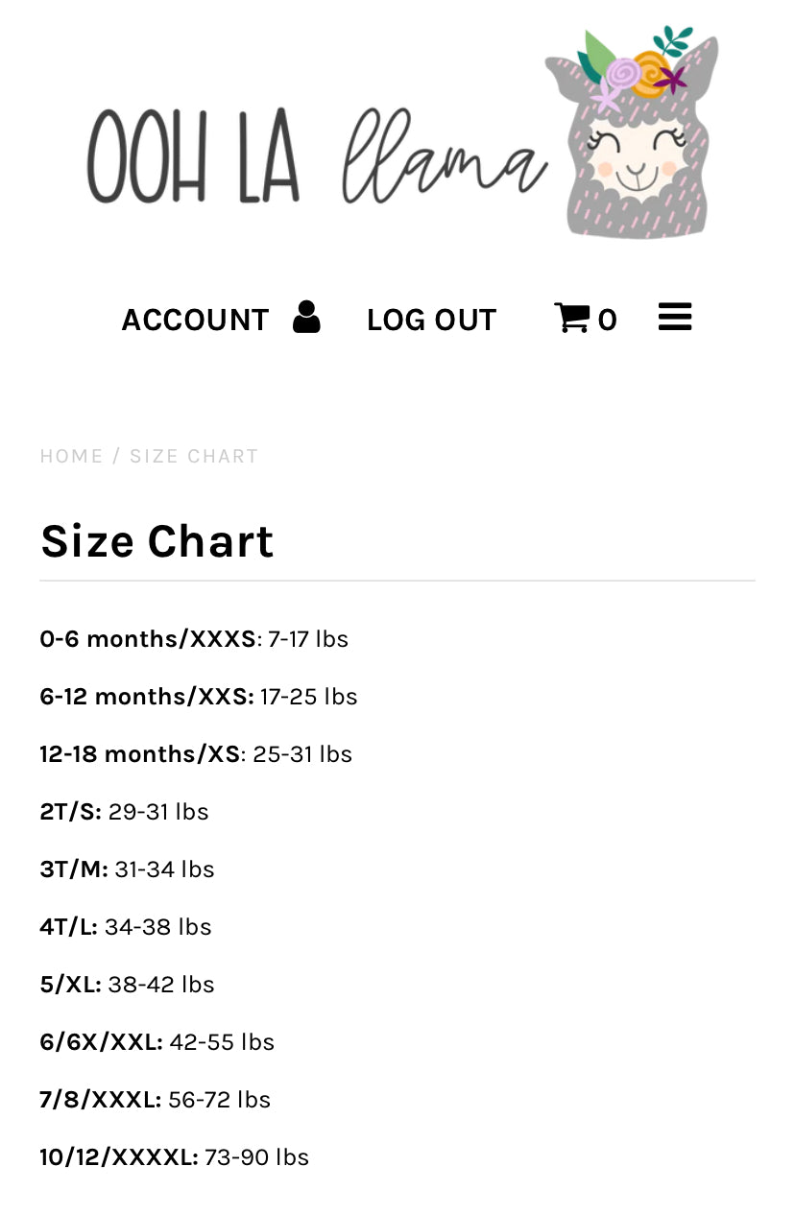795x1214 pixels.
Task: Click the "Size Chart" page heading
Action: [157, 541]
